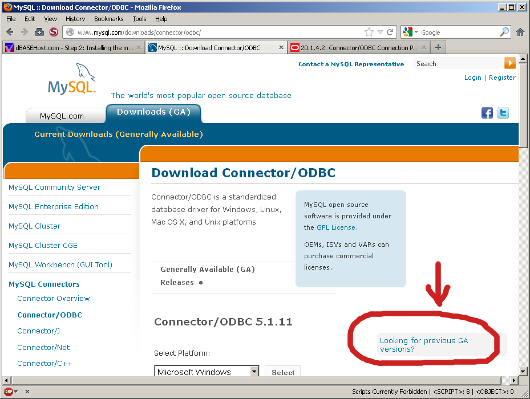Switch to the dBASEHost.com tab
Screen dimensions: 530x399
pos(74,47)
